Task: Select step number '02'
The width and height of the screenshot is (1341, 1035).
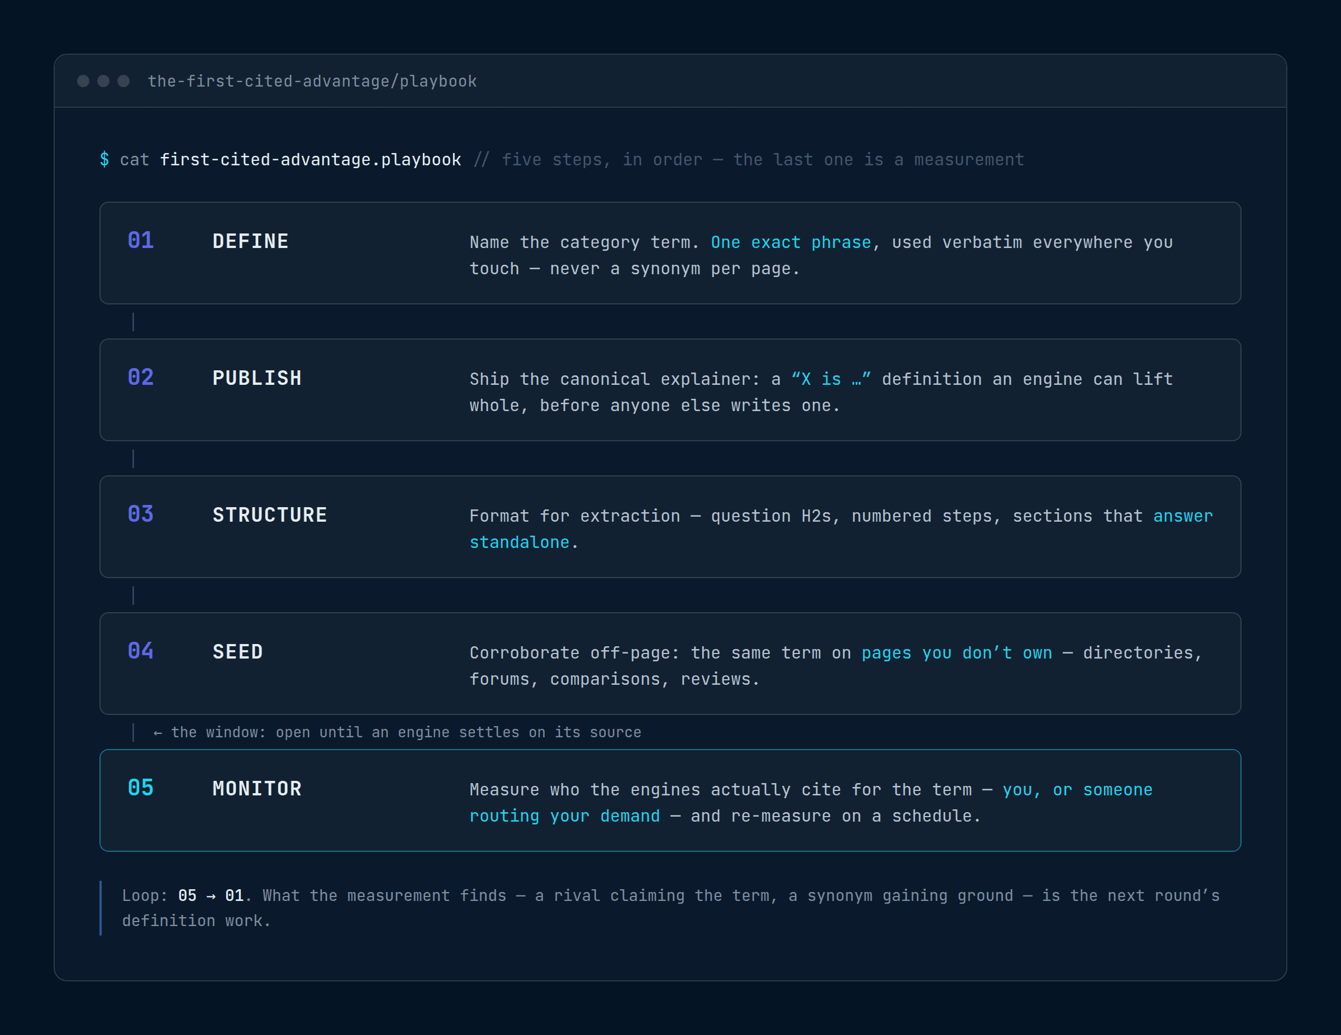Action: 141,377
